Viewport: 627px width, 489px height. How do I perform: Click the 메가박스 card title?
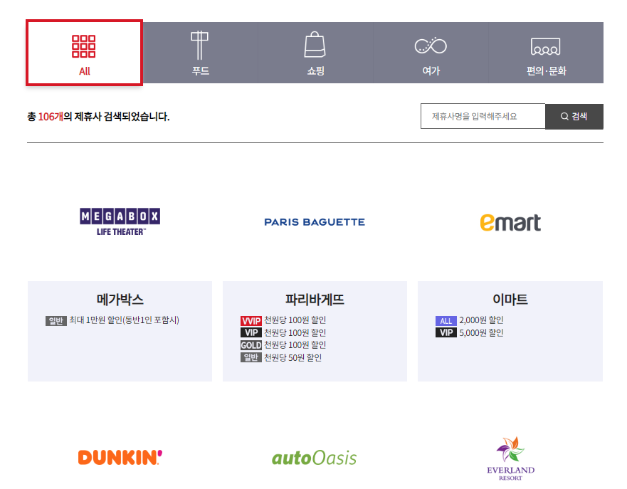tap(120, 299)
